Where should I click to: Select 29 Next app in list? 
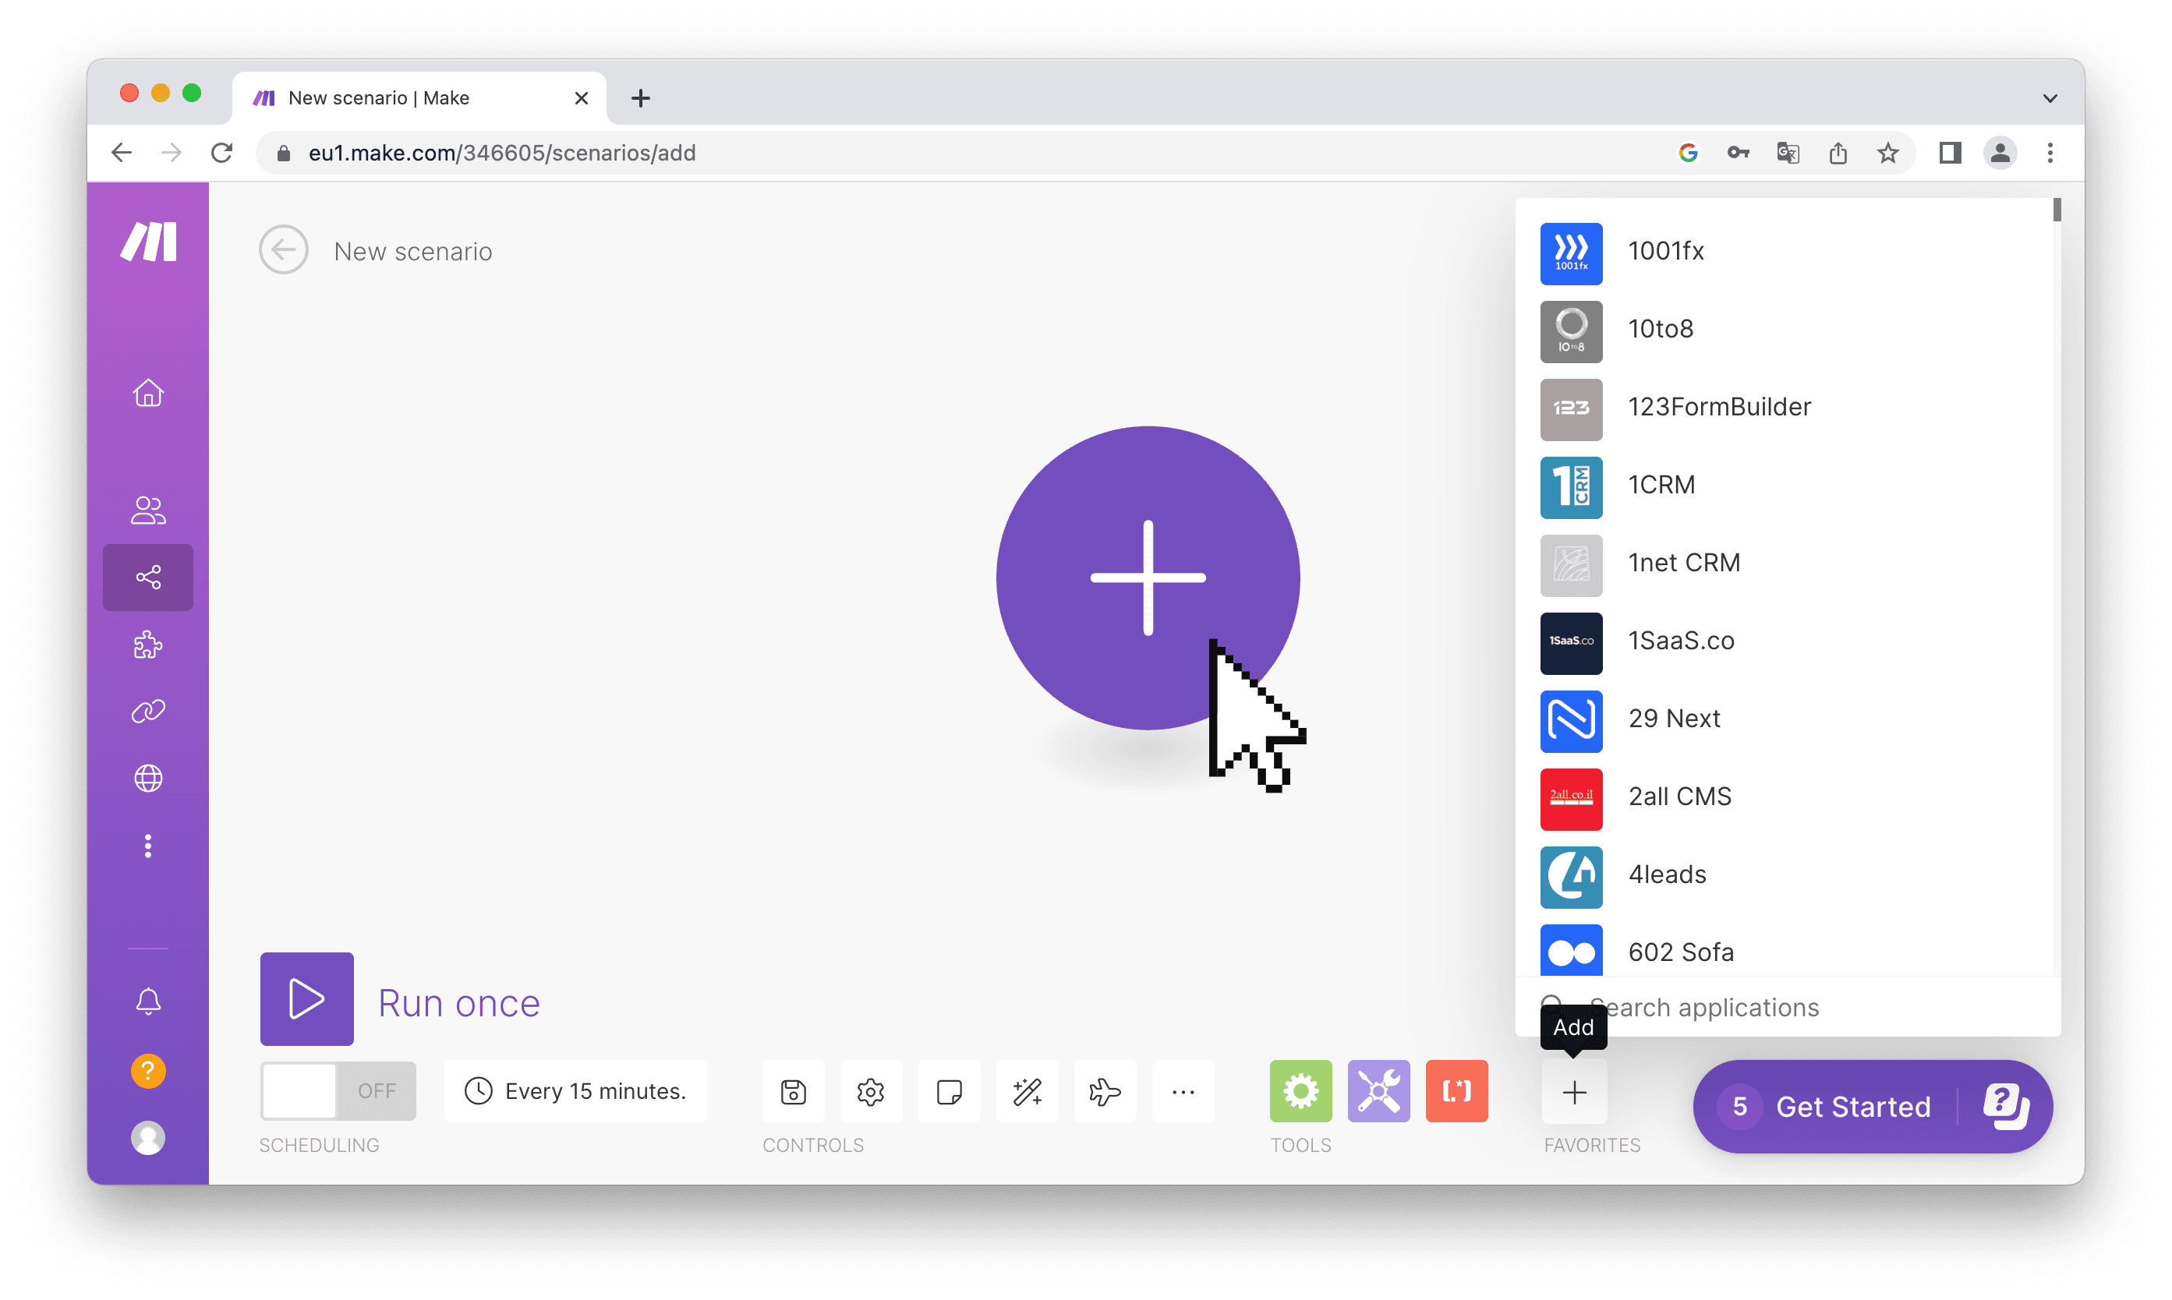(1672, 719)
